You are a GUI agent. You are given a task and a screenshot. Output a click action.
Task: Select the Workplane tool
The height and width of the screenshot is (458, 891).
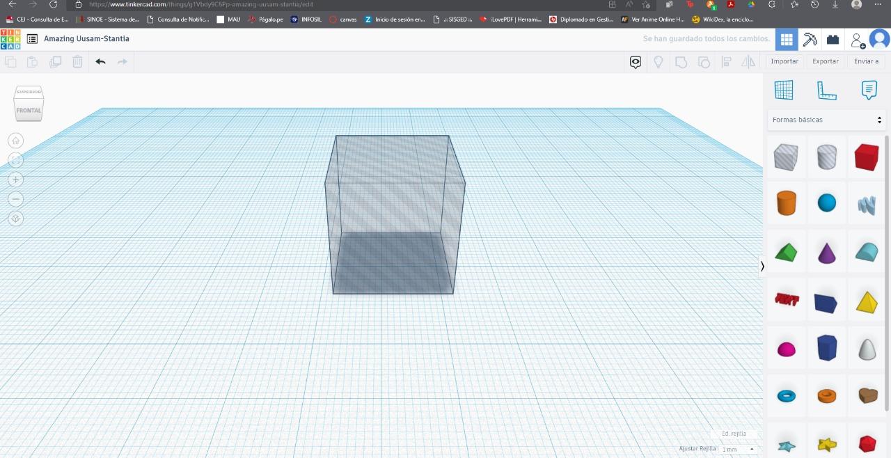click(784, 90)
